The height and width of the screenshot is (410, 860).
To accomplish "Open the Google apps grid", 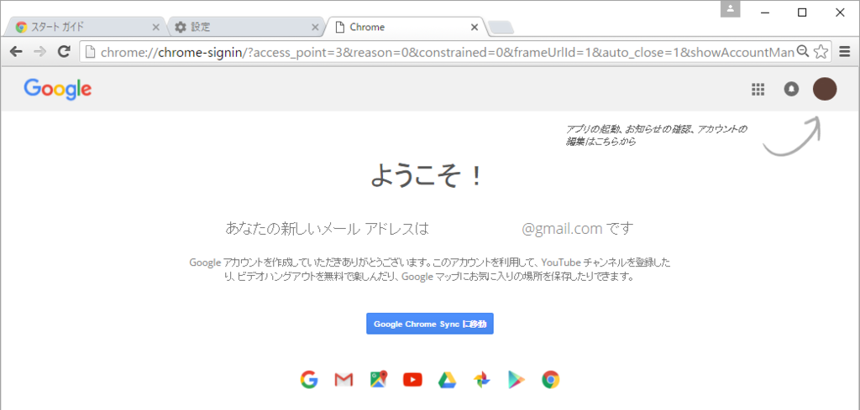I will coord(758,89).
